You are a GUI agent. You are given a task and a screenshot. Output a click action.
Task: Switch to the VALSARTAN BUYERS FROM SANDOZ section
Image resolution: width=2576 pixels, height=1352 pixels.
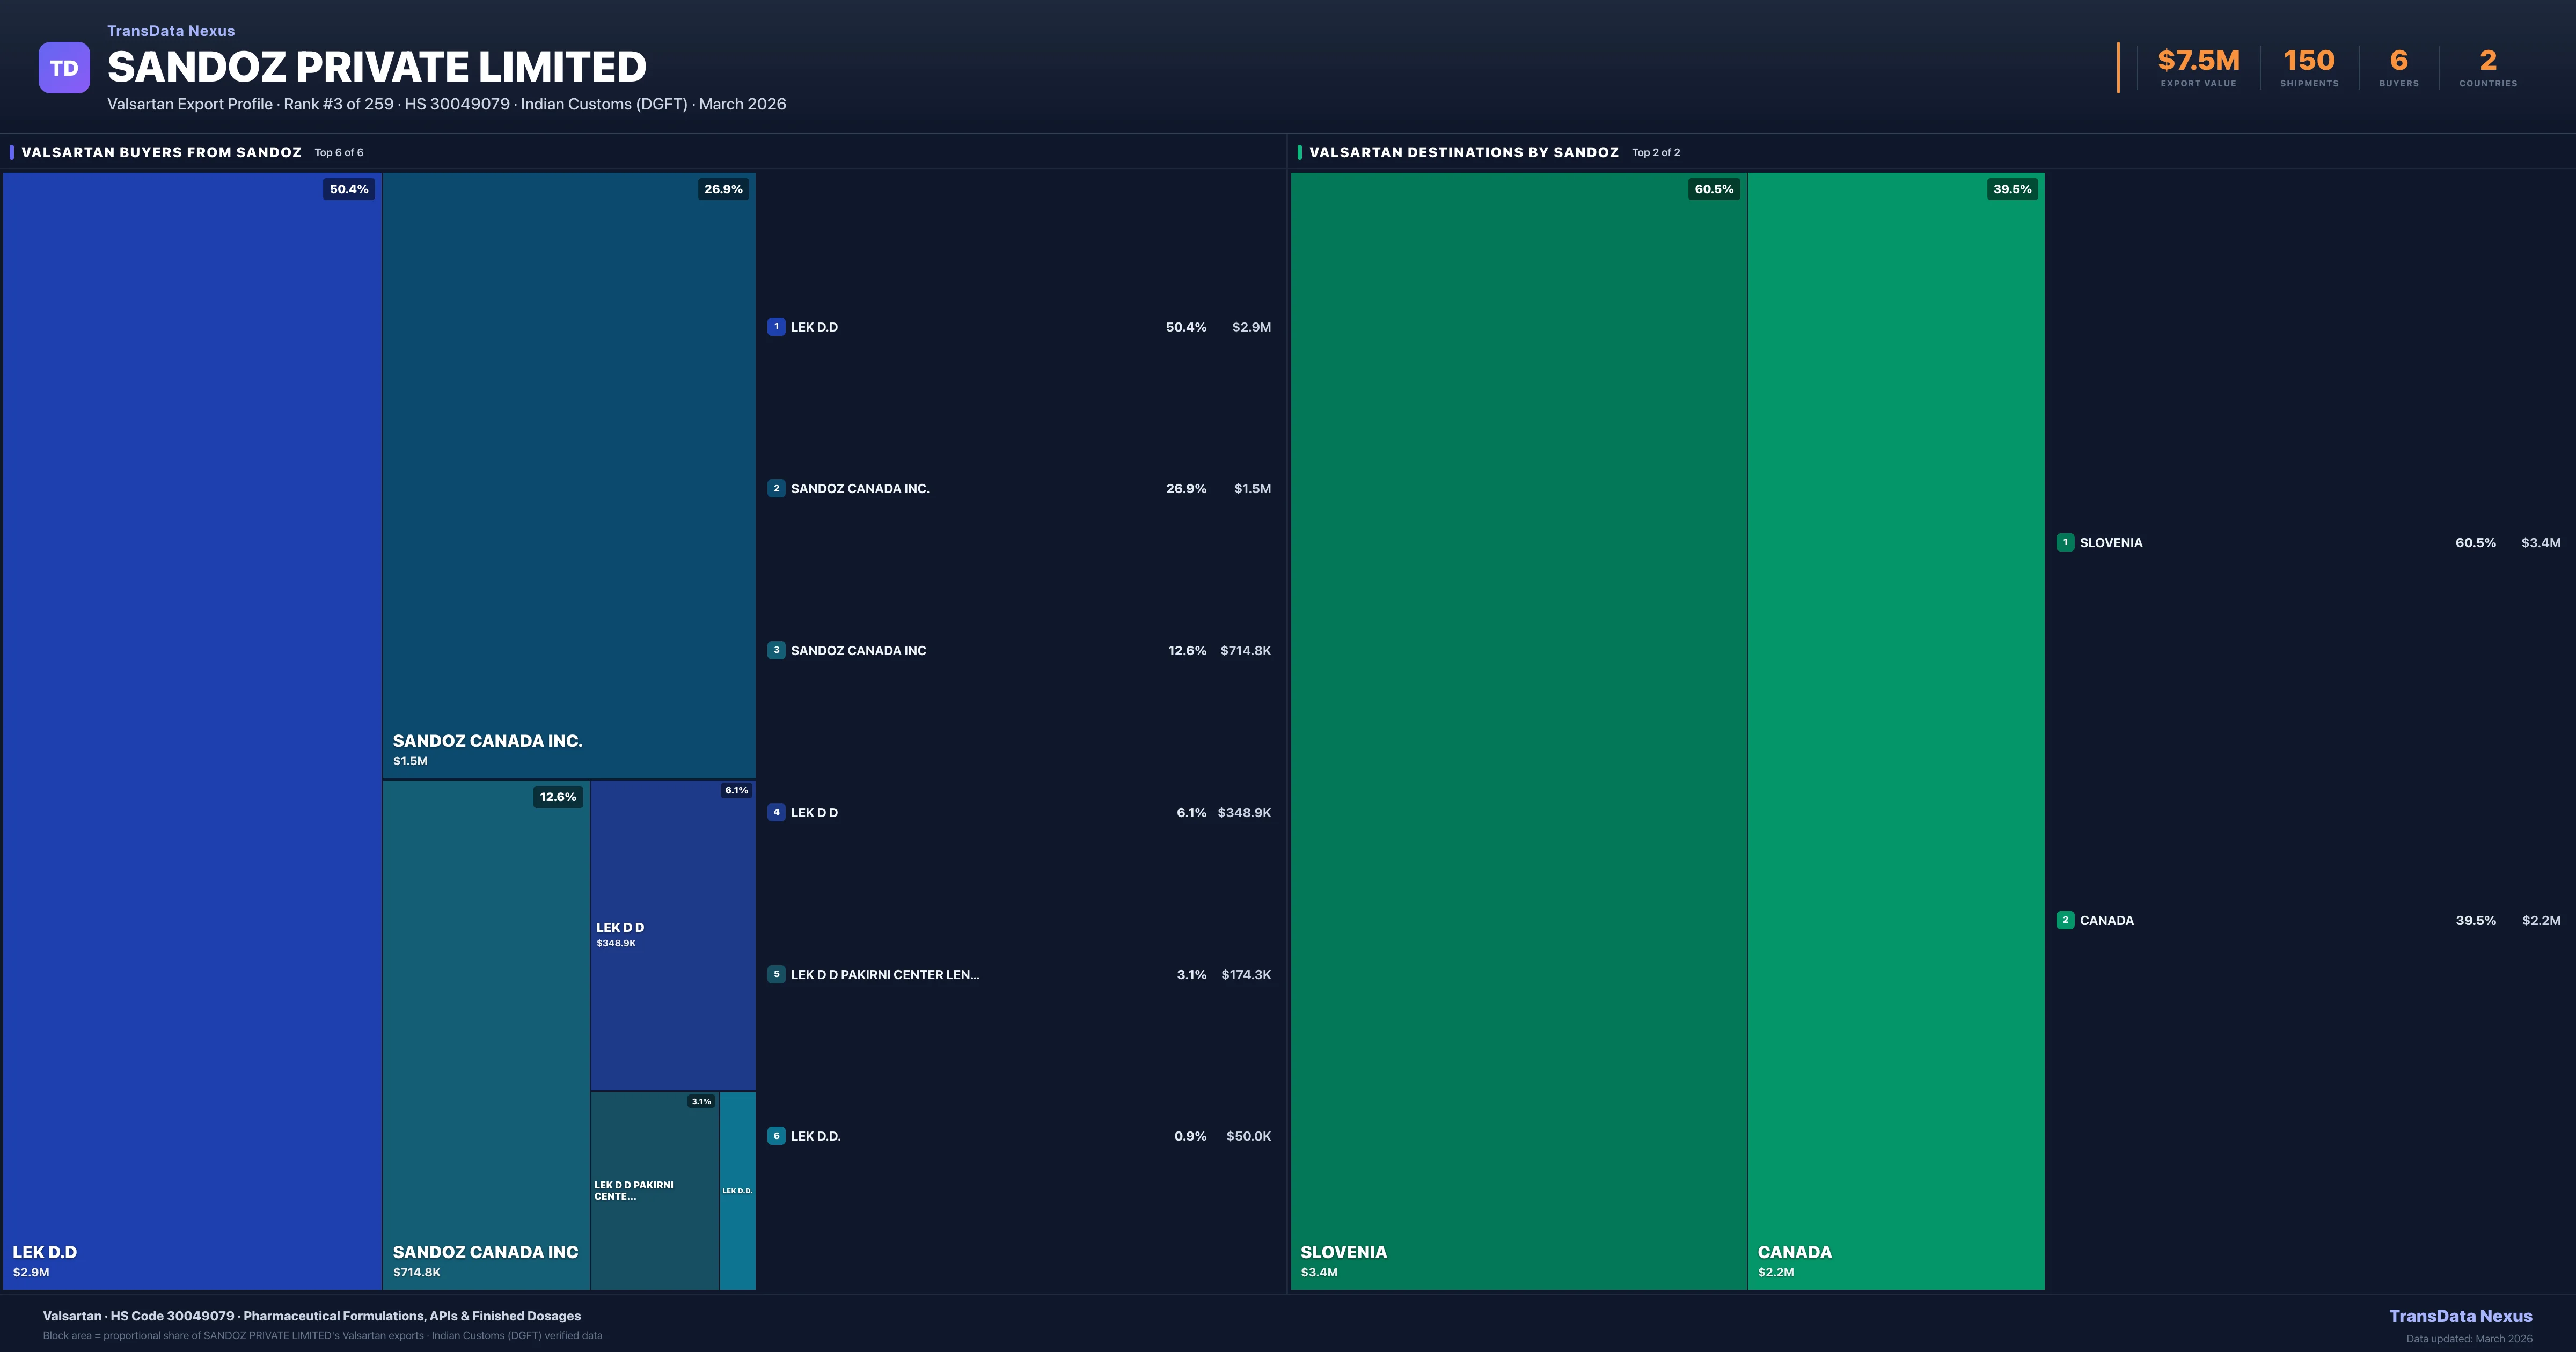pyautogui.click(x=161, y=152)
